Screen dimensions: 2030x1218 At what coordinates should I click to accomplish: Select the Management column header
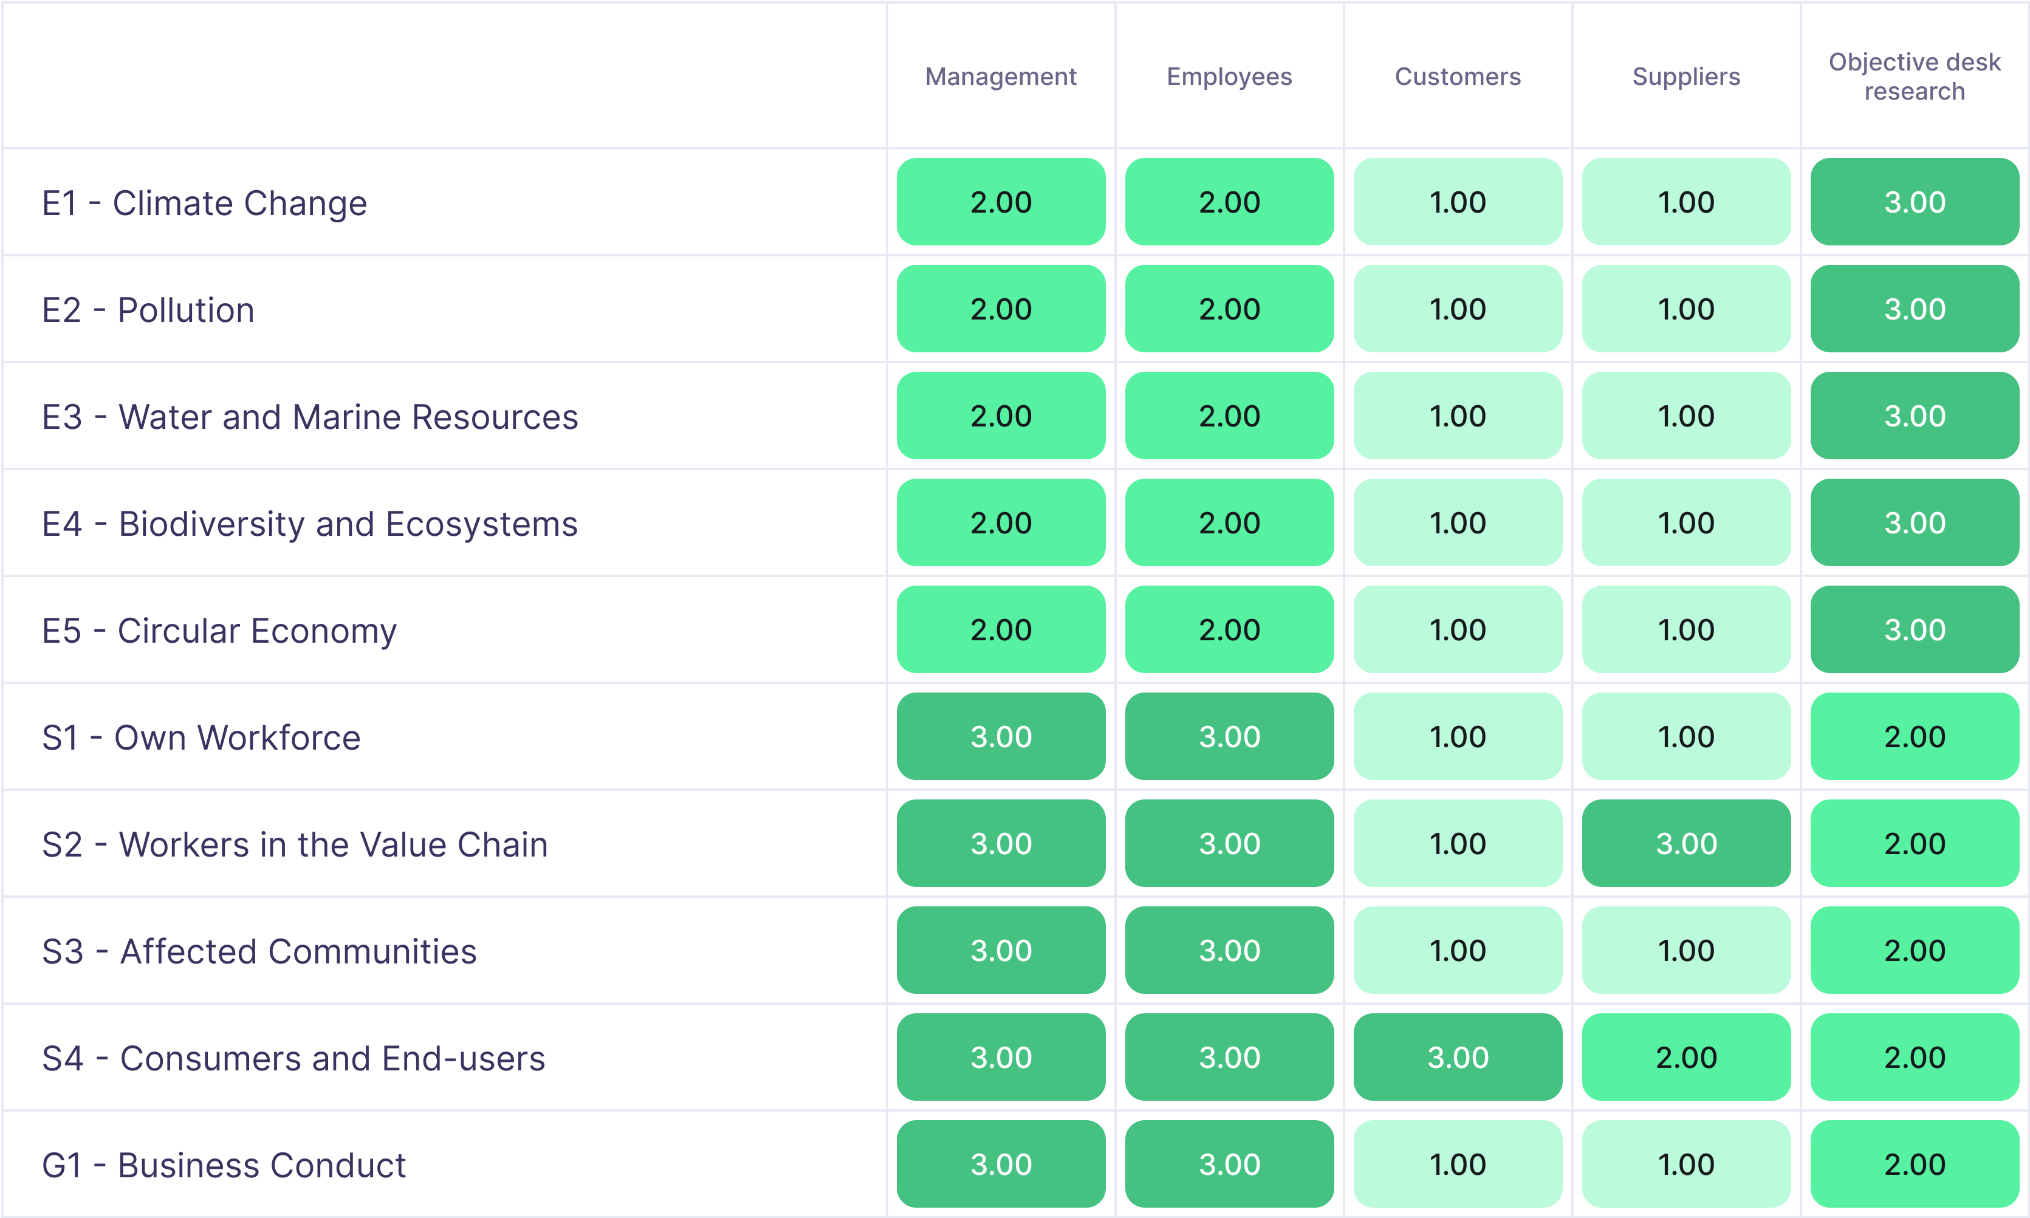coord(1001,77)
